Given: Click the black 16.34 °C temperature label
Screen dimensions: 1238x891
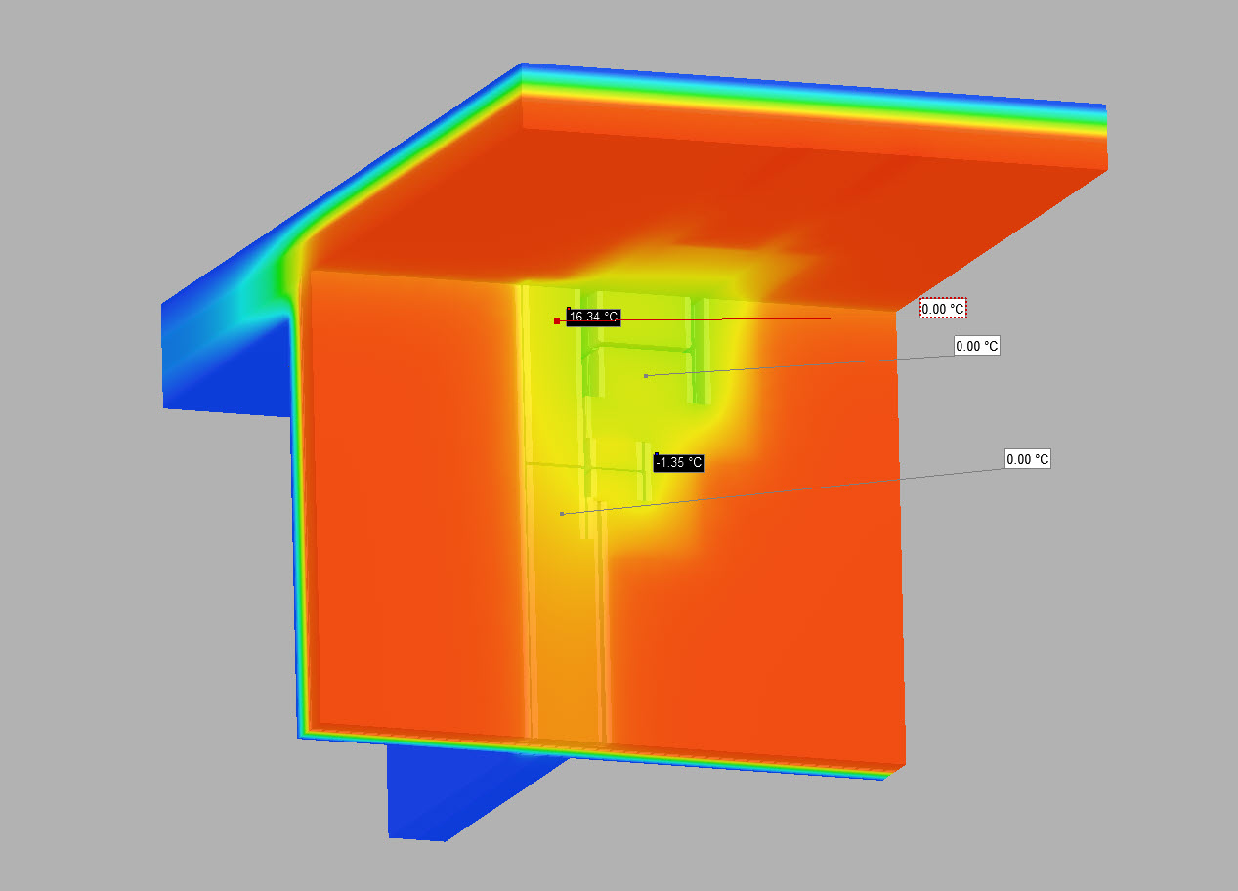Looking at the screenshot, I should [x=593, y=317].
